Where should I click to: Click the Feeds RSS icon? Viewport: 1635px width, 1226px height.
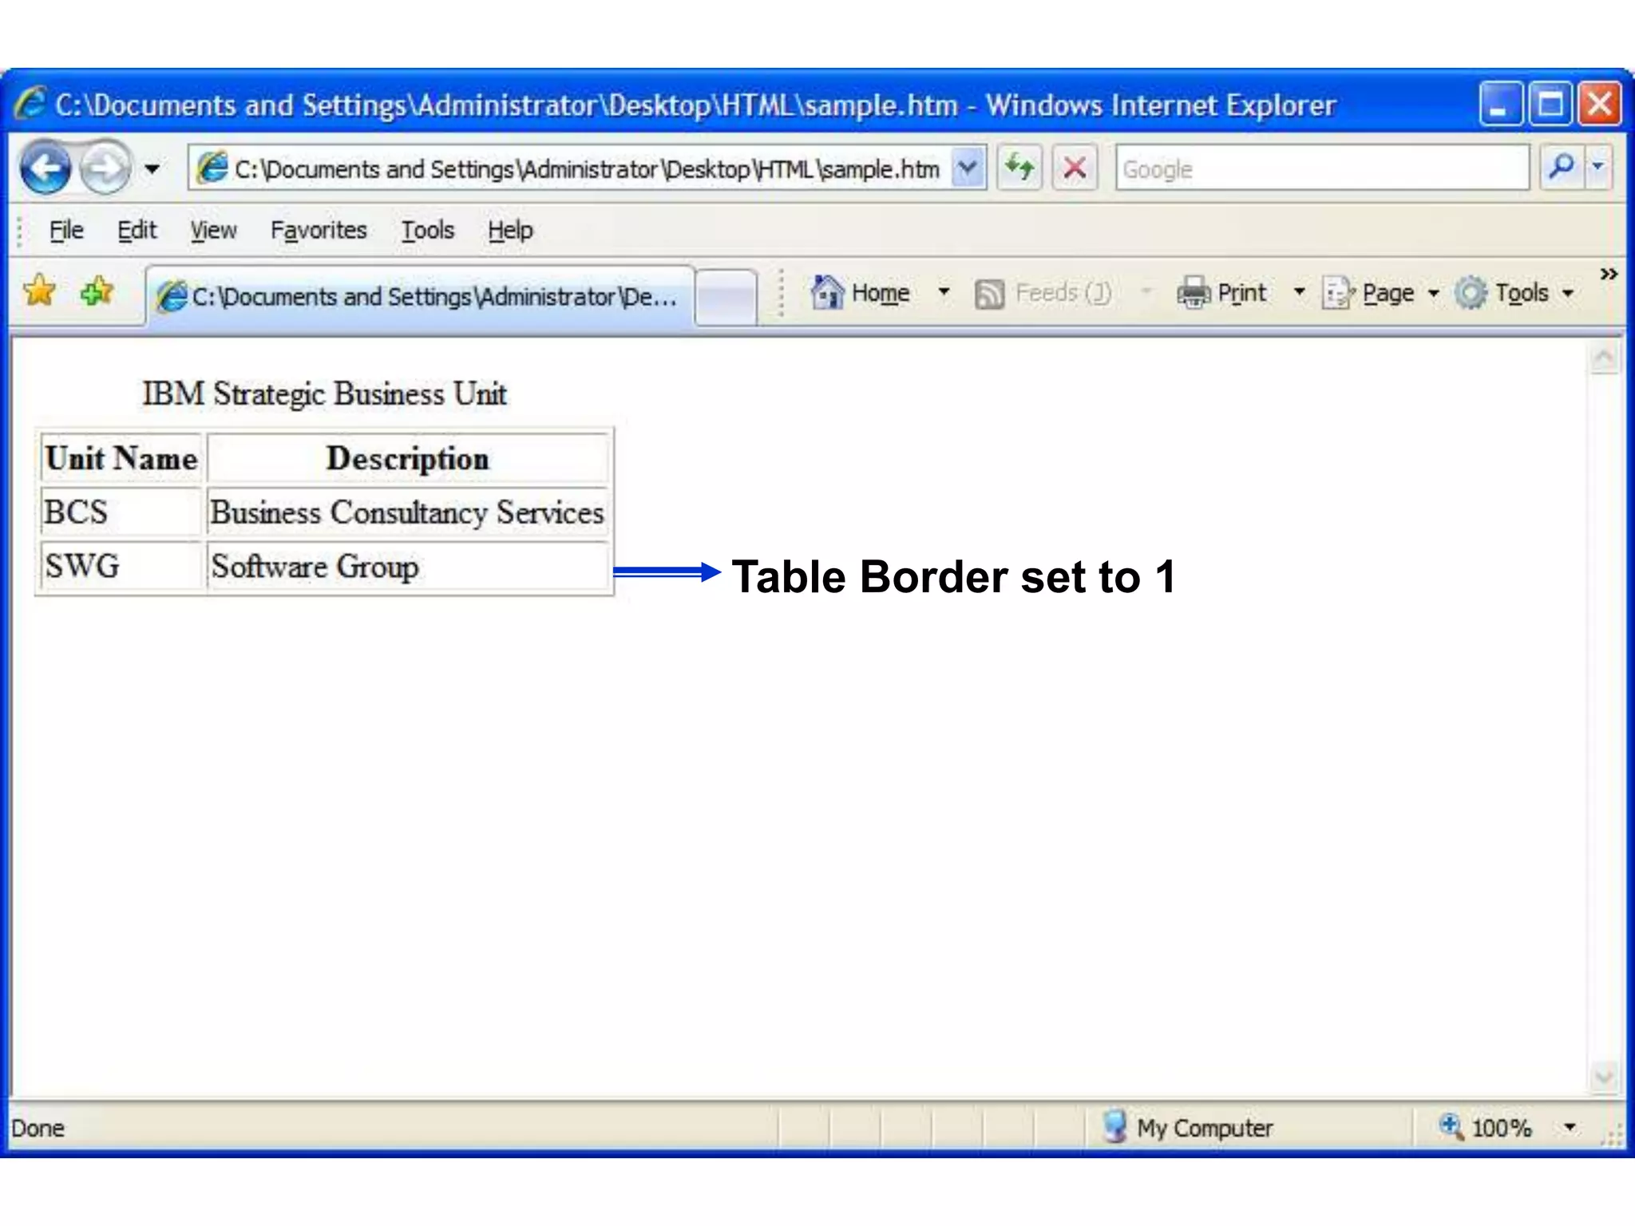coord(989,294)
